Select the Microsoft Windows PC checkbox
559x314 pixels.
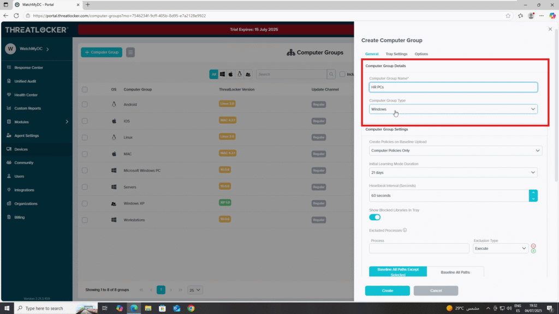coord(85,171)
